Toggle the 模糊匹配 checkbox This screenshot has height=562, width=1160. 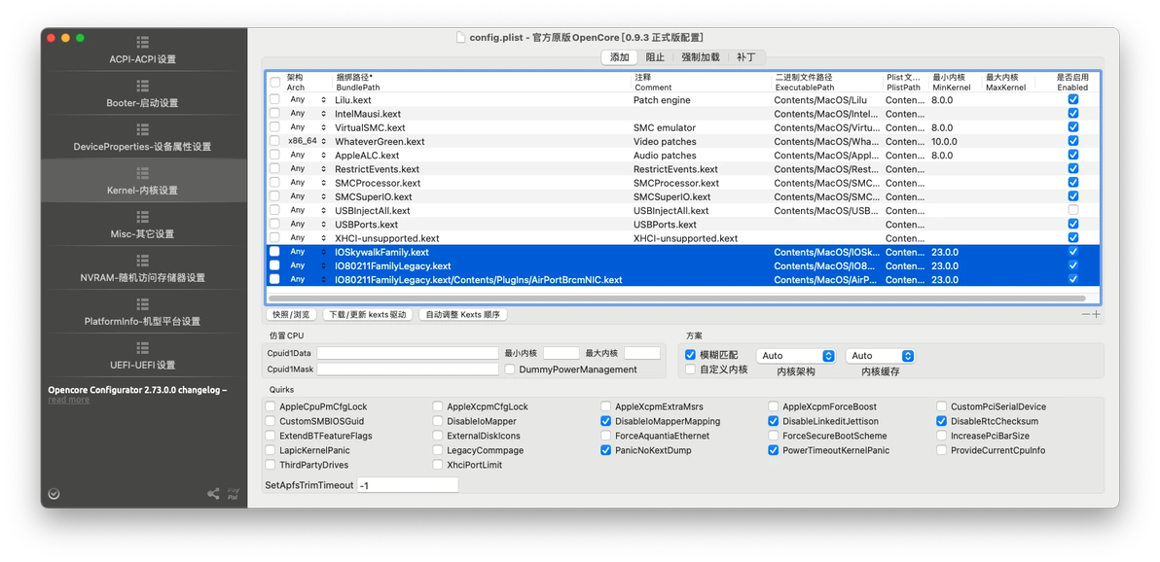point(690,356)
